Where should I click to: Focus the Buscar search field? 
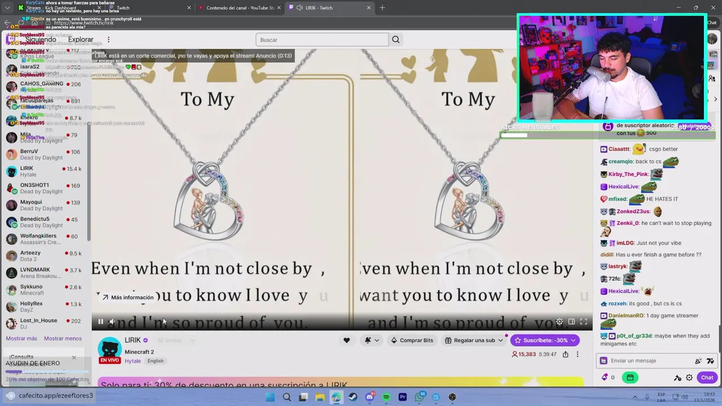point(322,39)
